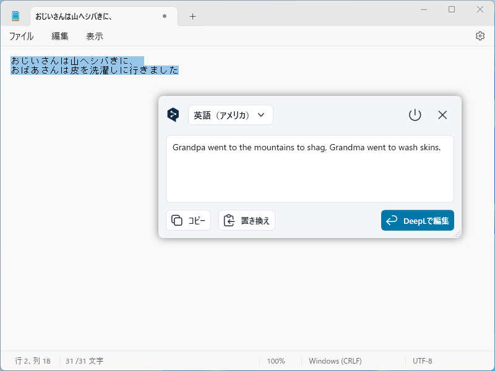Viewport: 495px width, 371px height.
Task: Click the DeepL logo in the popup
Action: point(173,114)
